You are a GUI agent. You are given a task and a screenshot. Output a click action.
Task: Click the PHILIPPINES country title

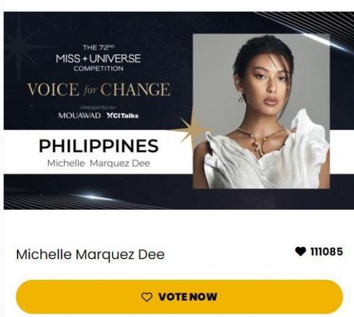pos(99,146)
